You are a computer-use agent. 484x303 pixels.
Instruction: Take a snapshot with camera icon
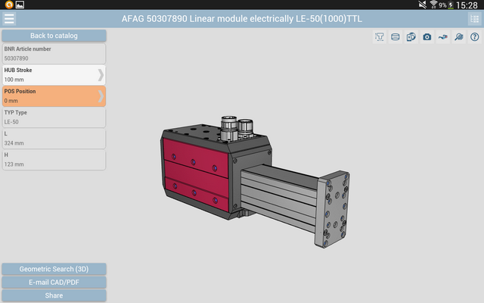coord(427,36)
